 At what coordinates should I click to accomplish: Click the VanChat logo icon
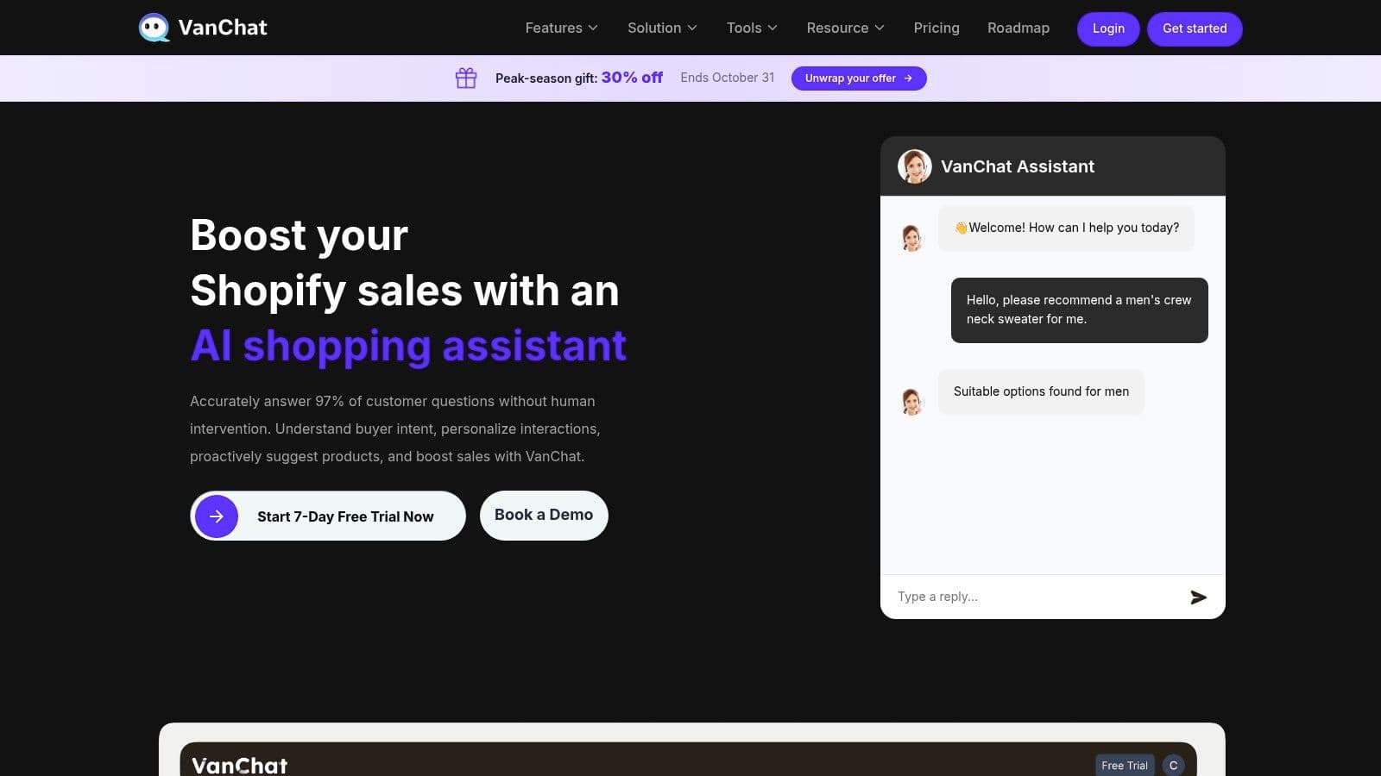[154, 28]
